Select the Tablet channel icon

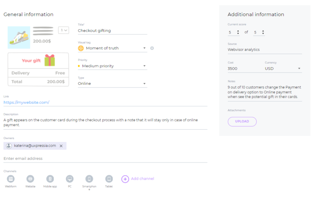[x=109, y=179]
